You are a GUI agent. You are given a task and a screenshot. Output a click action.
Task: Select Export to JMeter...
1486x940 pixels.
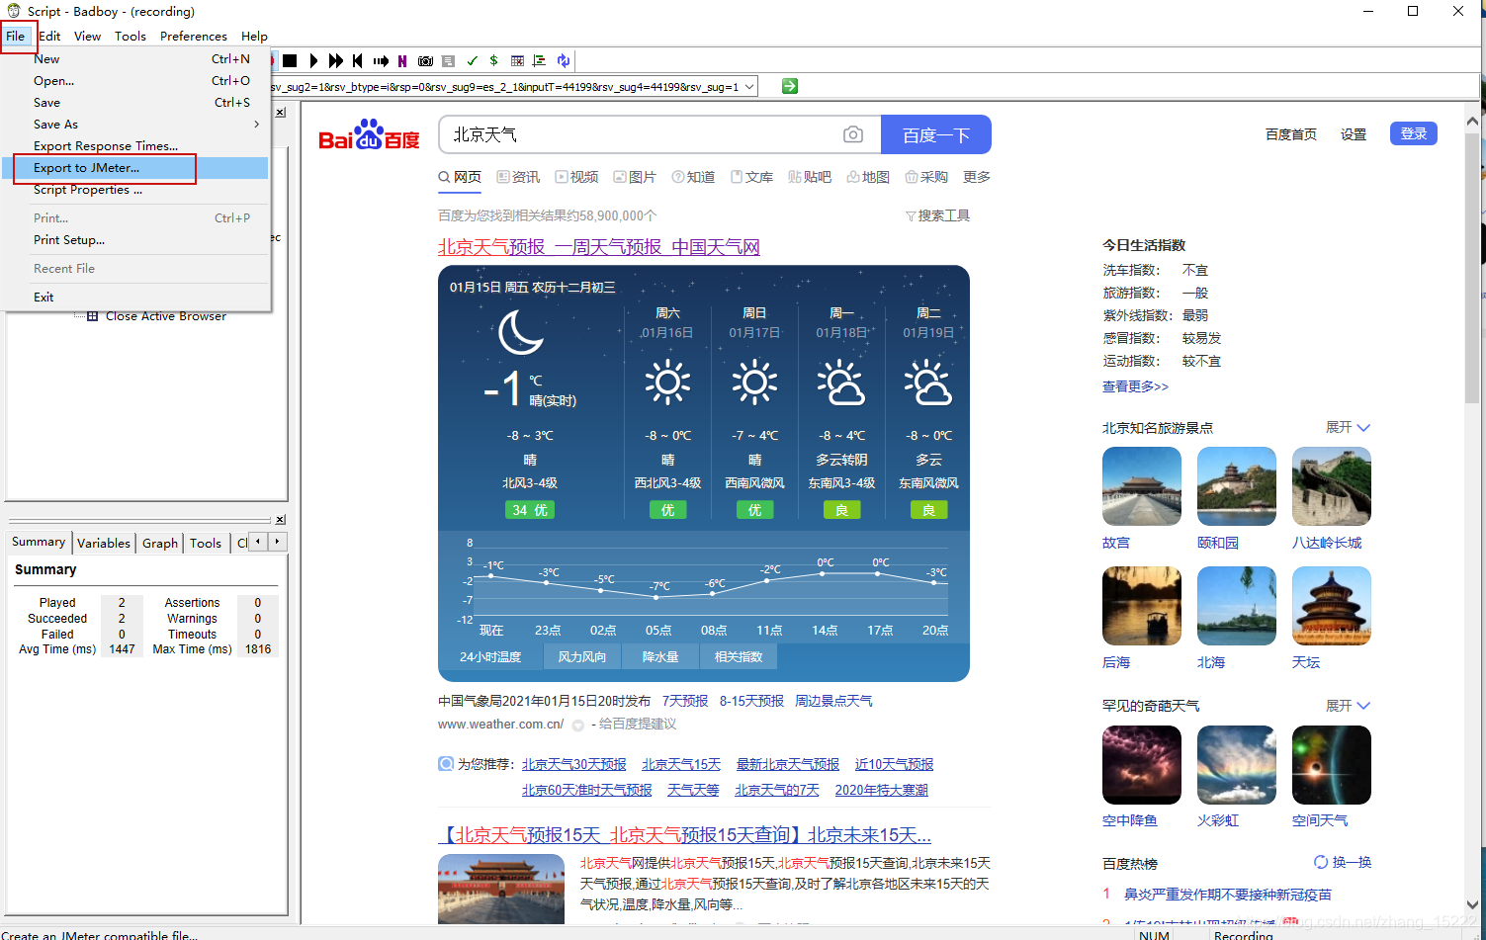[x=137, y=168]
